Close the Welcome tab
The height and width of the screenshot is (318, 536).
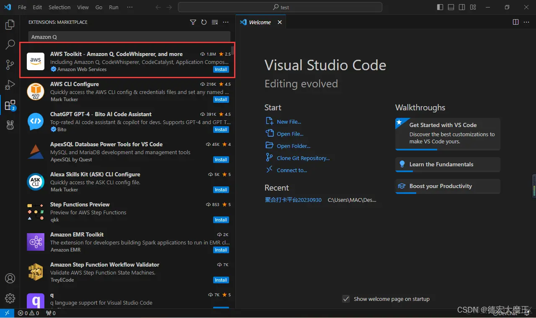pyautogui.click(x=280, y=22)
